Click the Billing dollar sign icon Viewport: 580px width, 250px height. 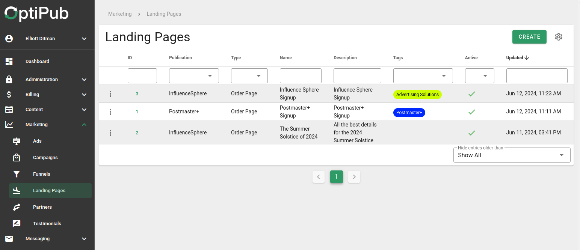[x=9, y=95]
